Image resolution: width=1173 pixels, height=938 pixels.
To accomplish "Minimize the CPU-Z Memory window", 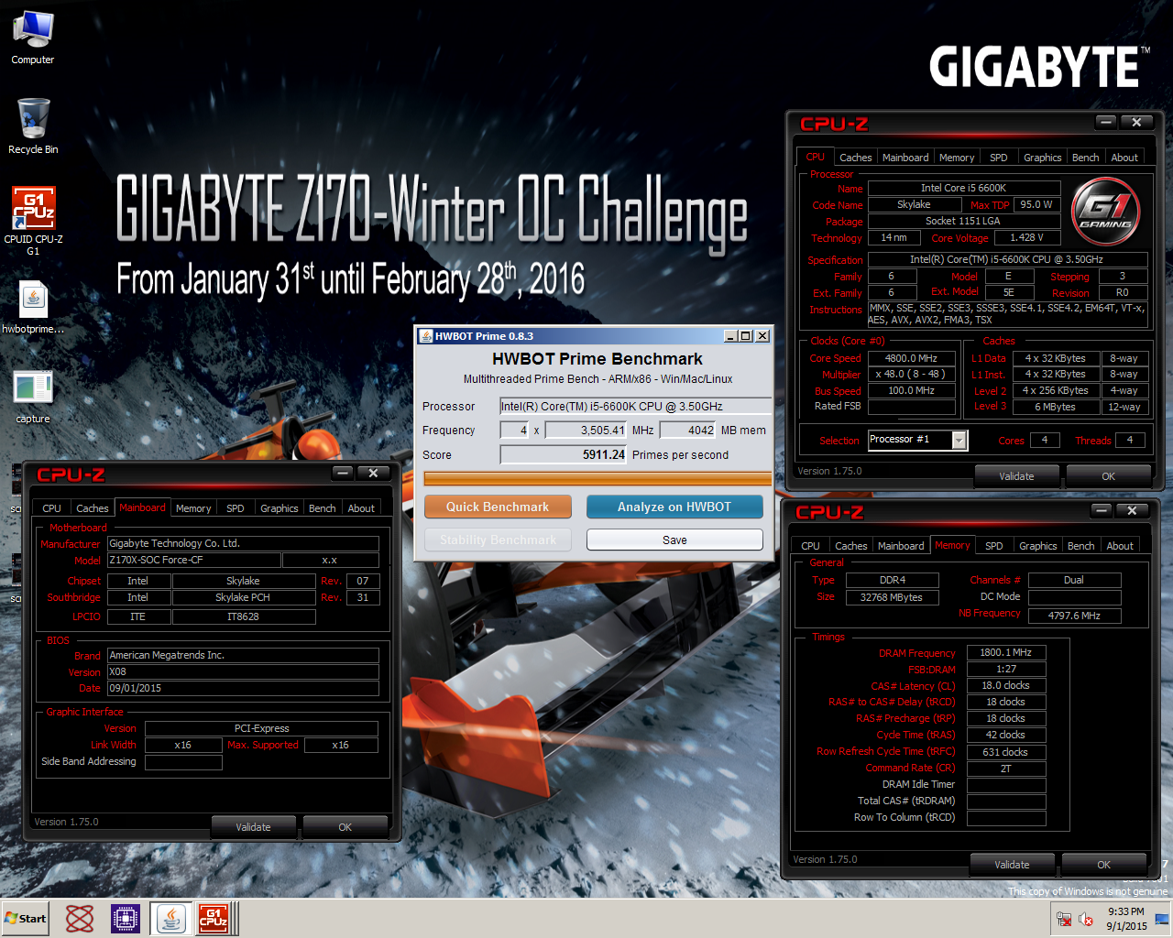I will (x=1102, y=510).
